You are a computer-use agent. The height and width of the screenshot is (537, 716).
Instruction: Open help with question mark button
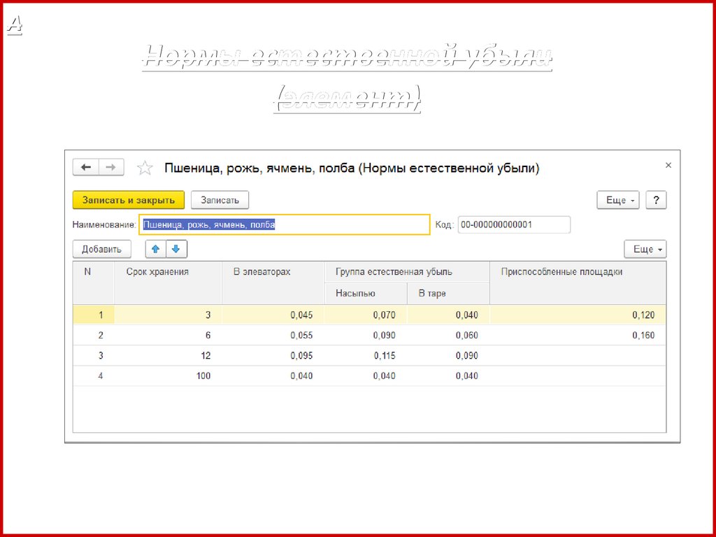coord(655,200)
